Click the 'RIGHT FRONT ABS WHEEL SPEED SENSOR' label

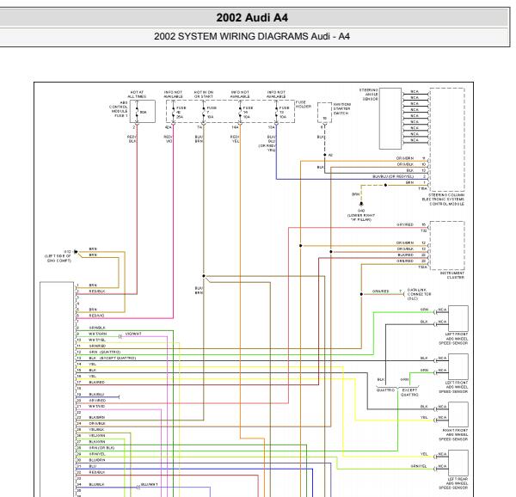coord(453,434)
